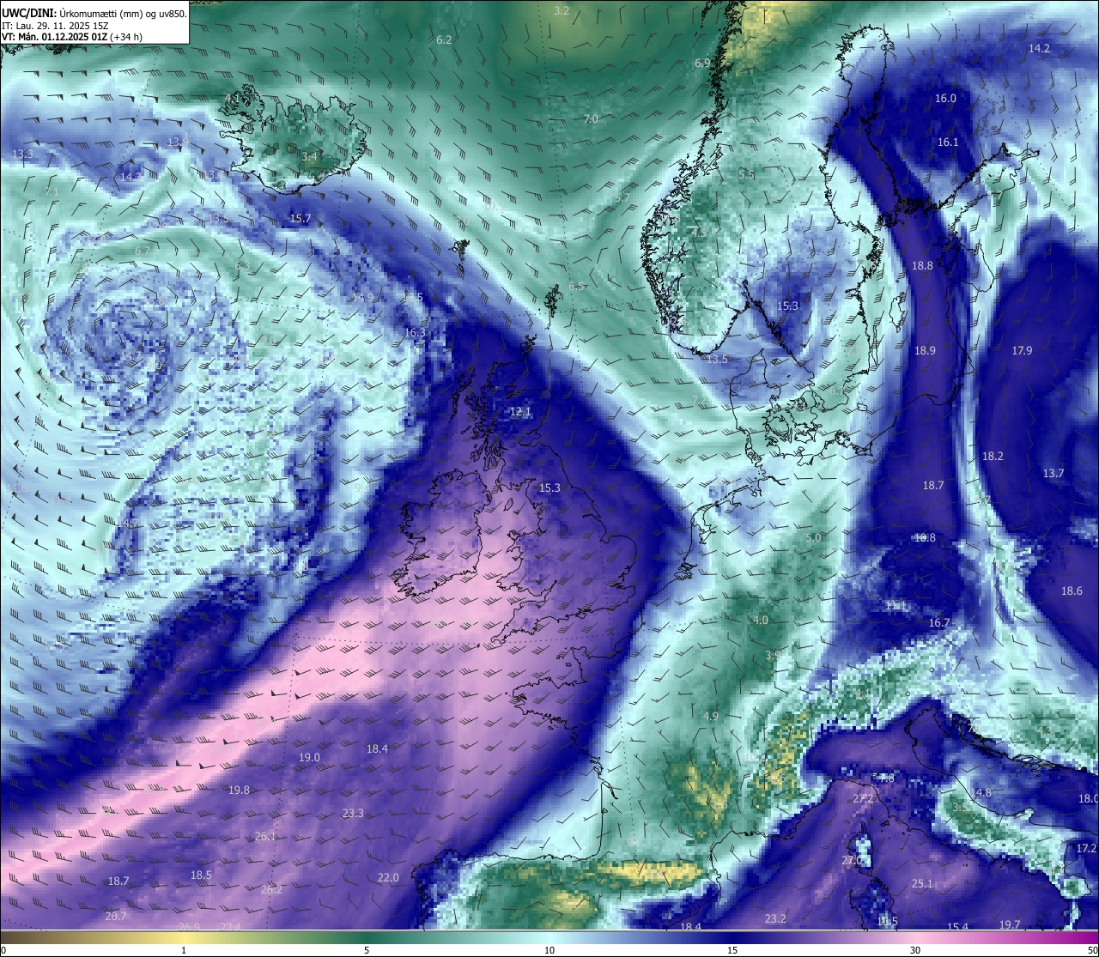Click the 19.7 value in bottom right

(x=1010, y=925)
